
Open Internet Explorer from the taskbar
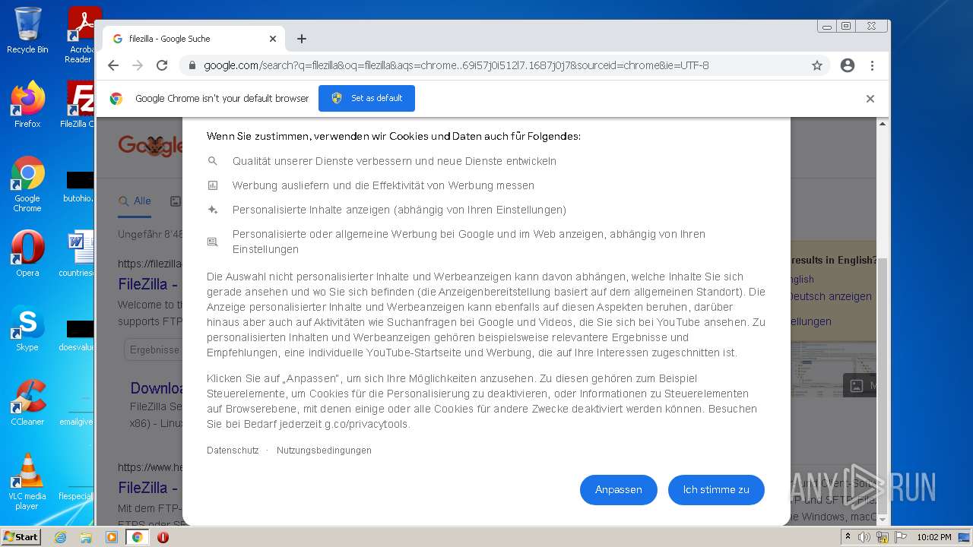[x=60, y=537]
